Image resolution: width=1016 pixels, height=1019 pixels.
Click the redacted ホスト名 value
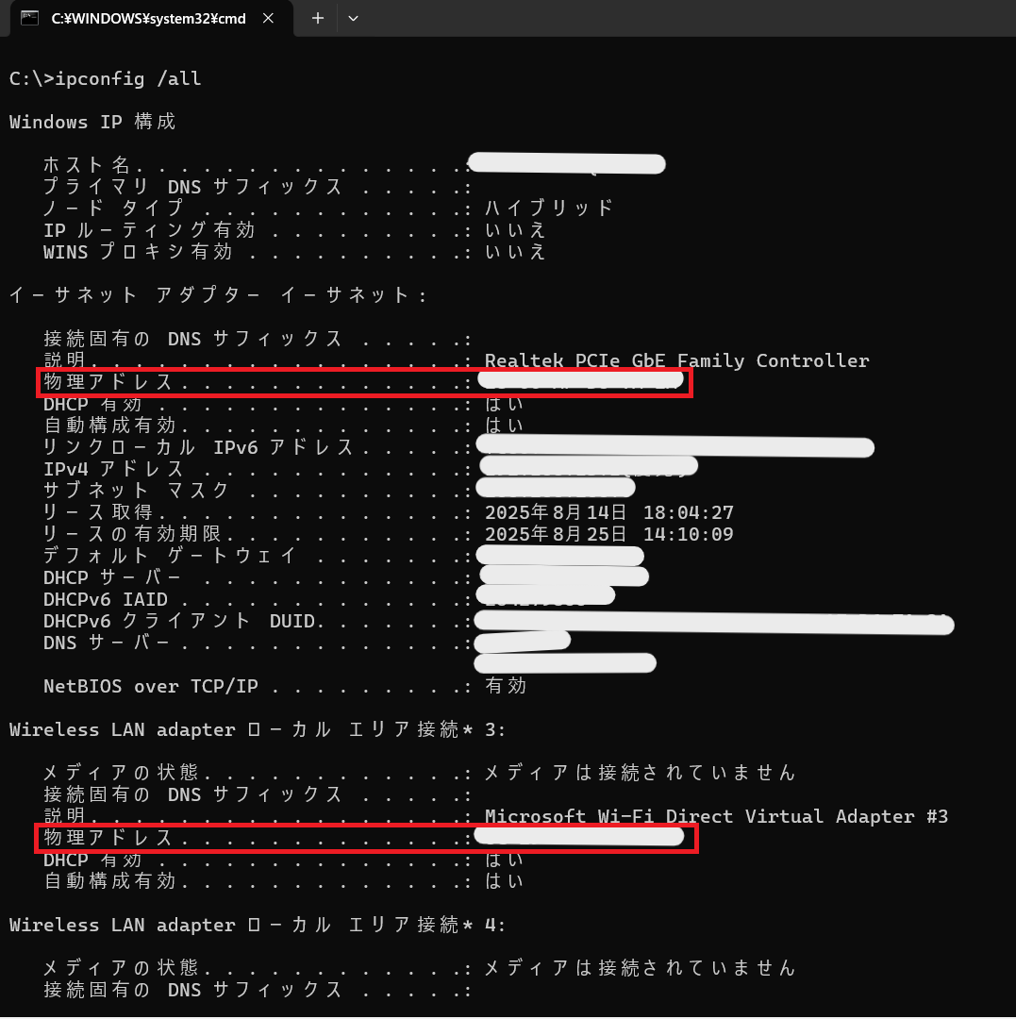click(x=566, y=164)
